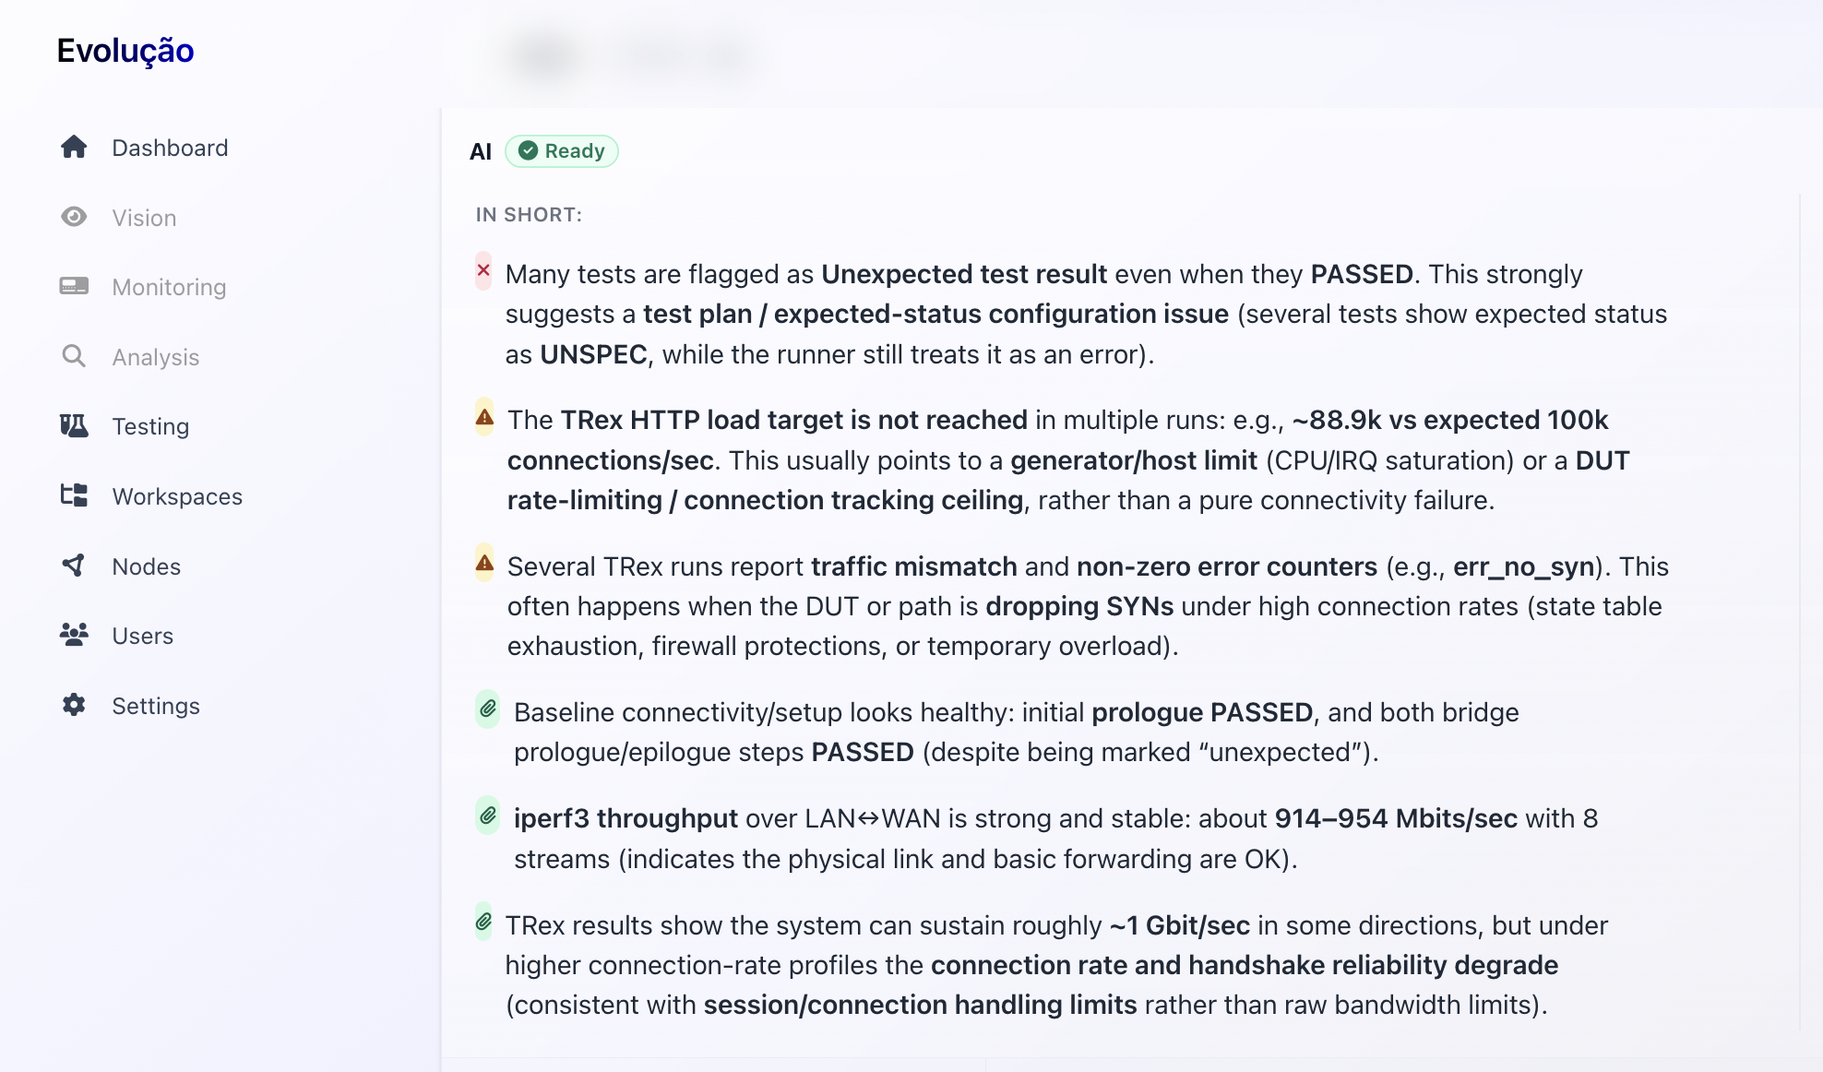
Task: Go to the Testing section
Action: point(150,426)
